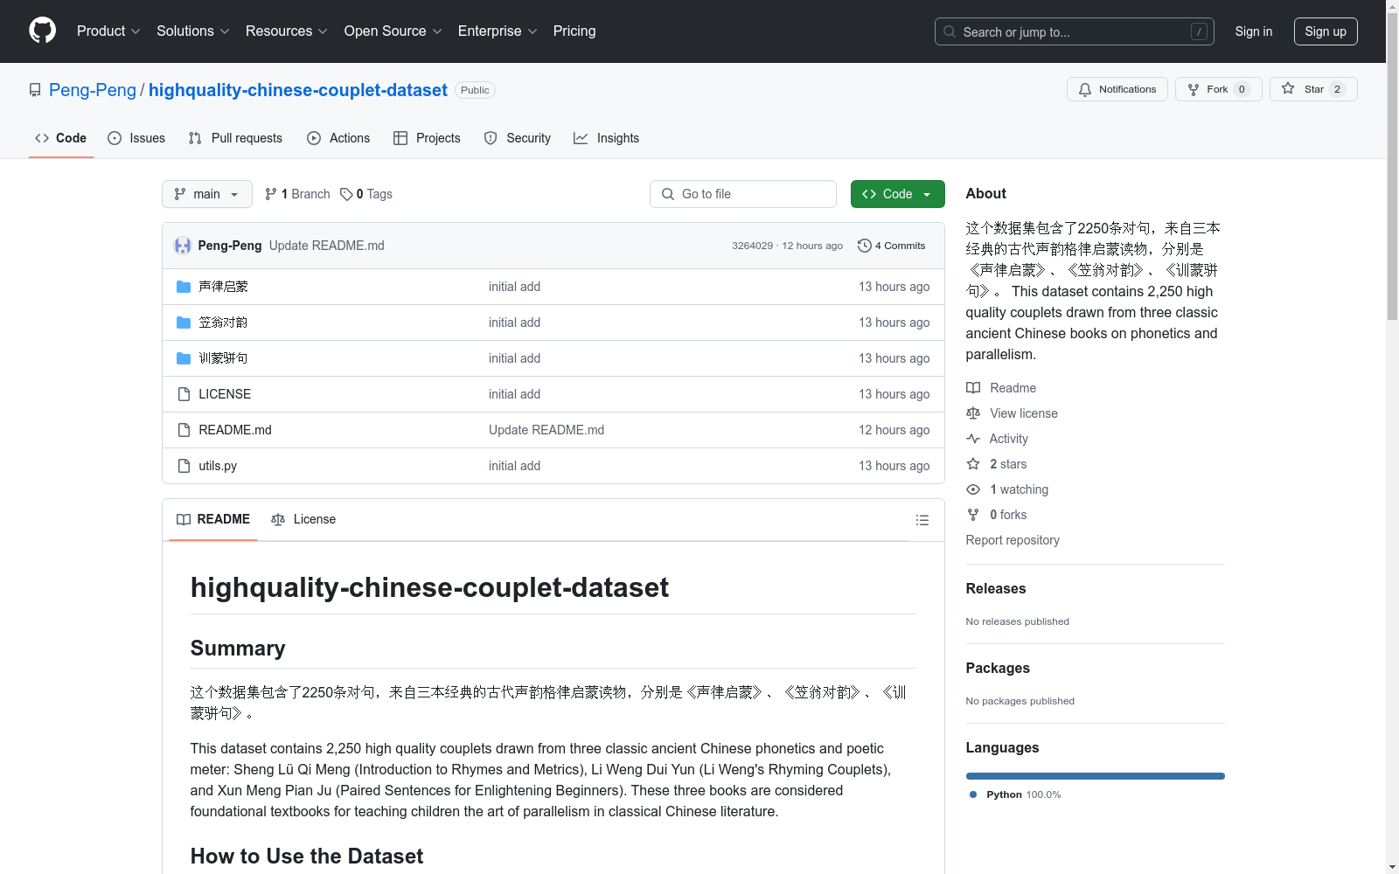Screen dimensions: 1399x874
Task: View the 0 Tags link
Action: point(366,194)
